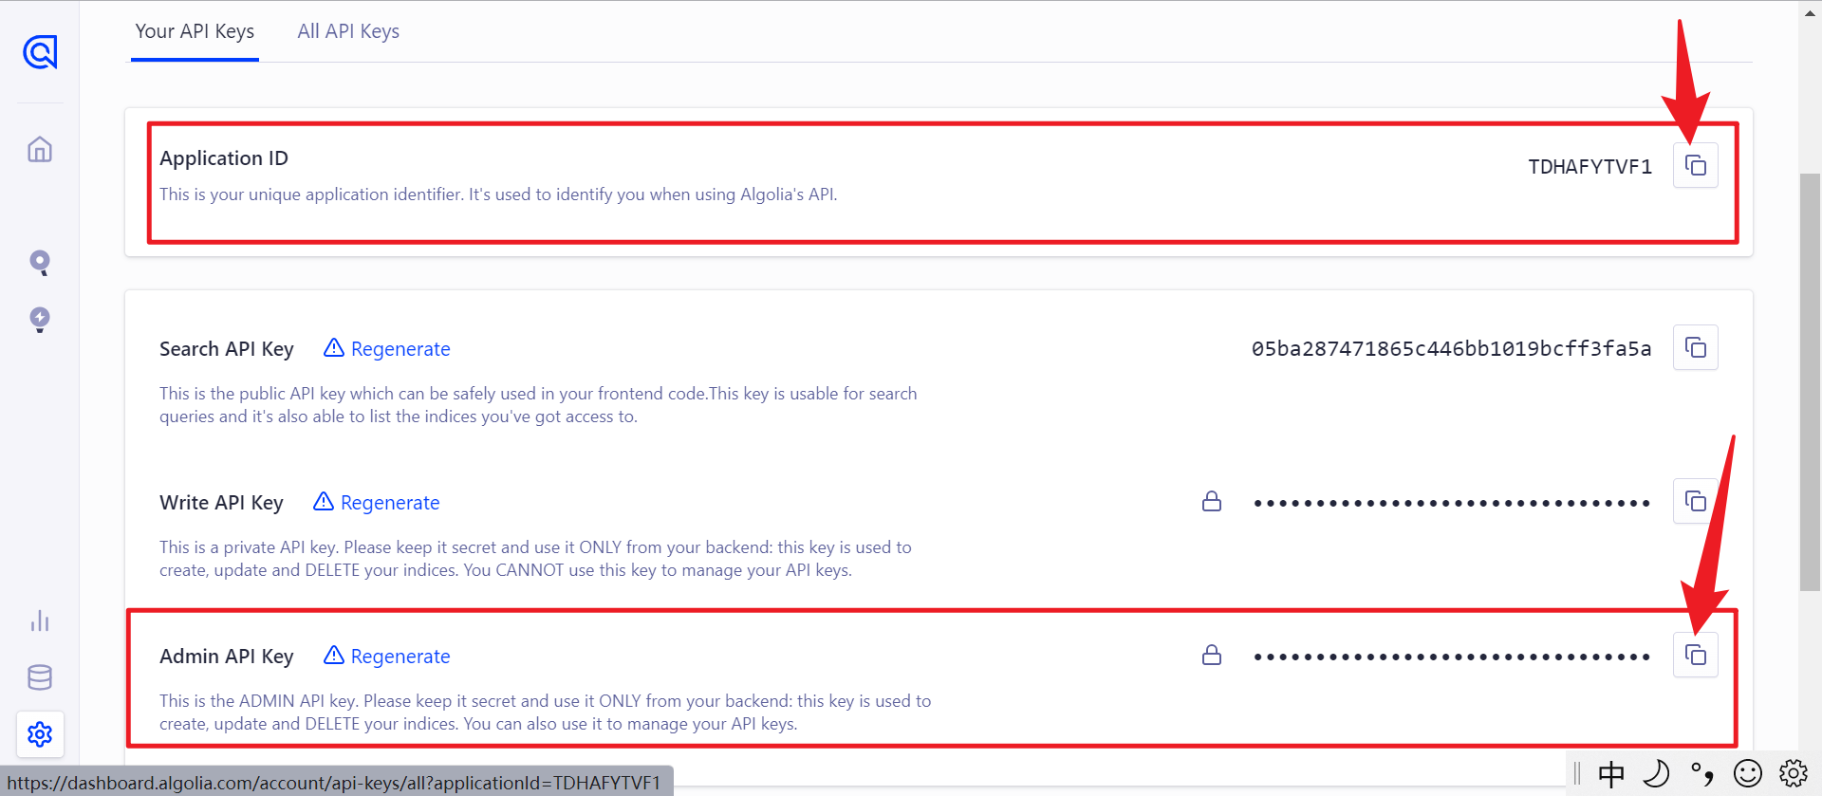Click warning icon beside Search API Key Regenerate
The height and width of the screenshot is (796, 1822).
334,348
